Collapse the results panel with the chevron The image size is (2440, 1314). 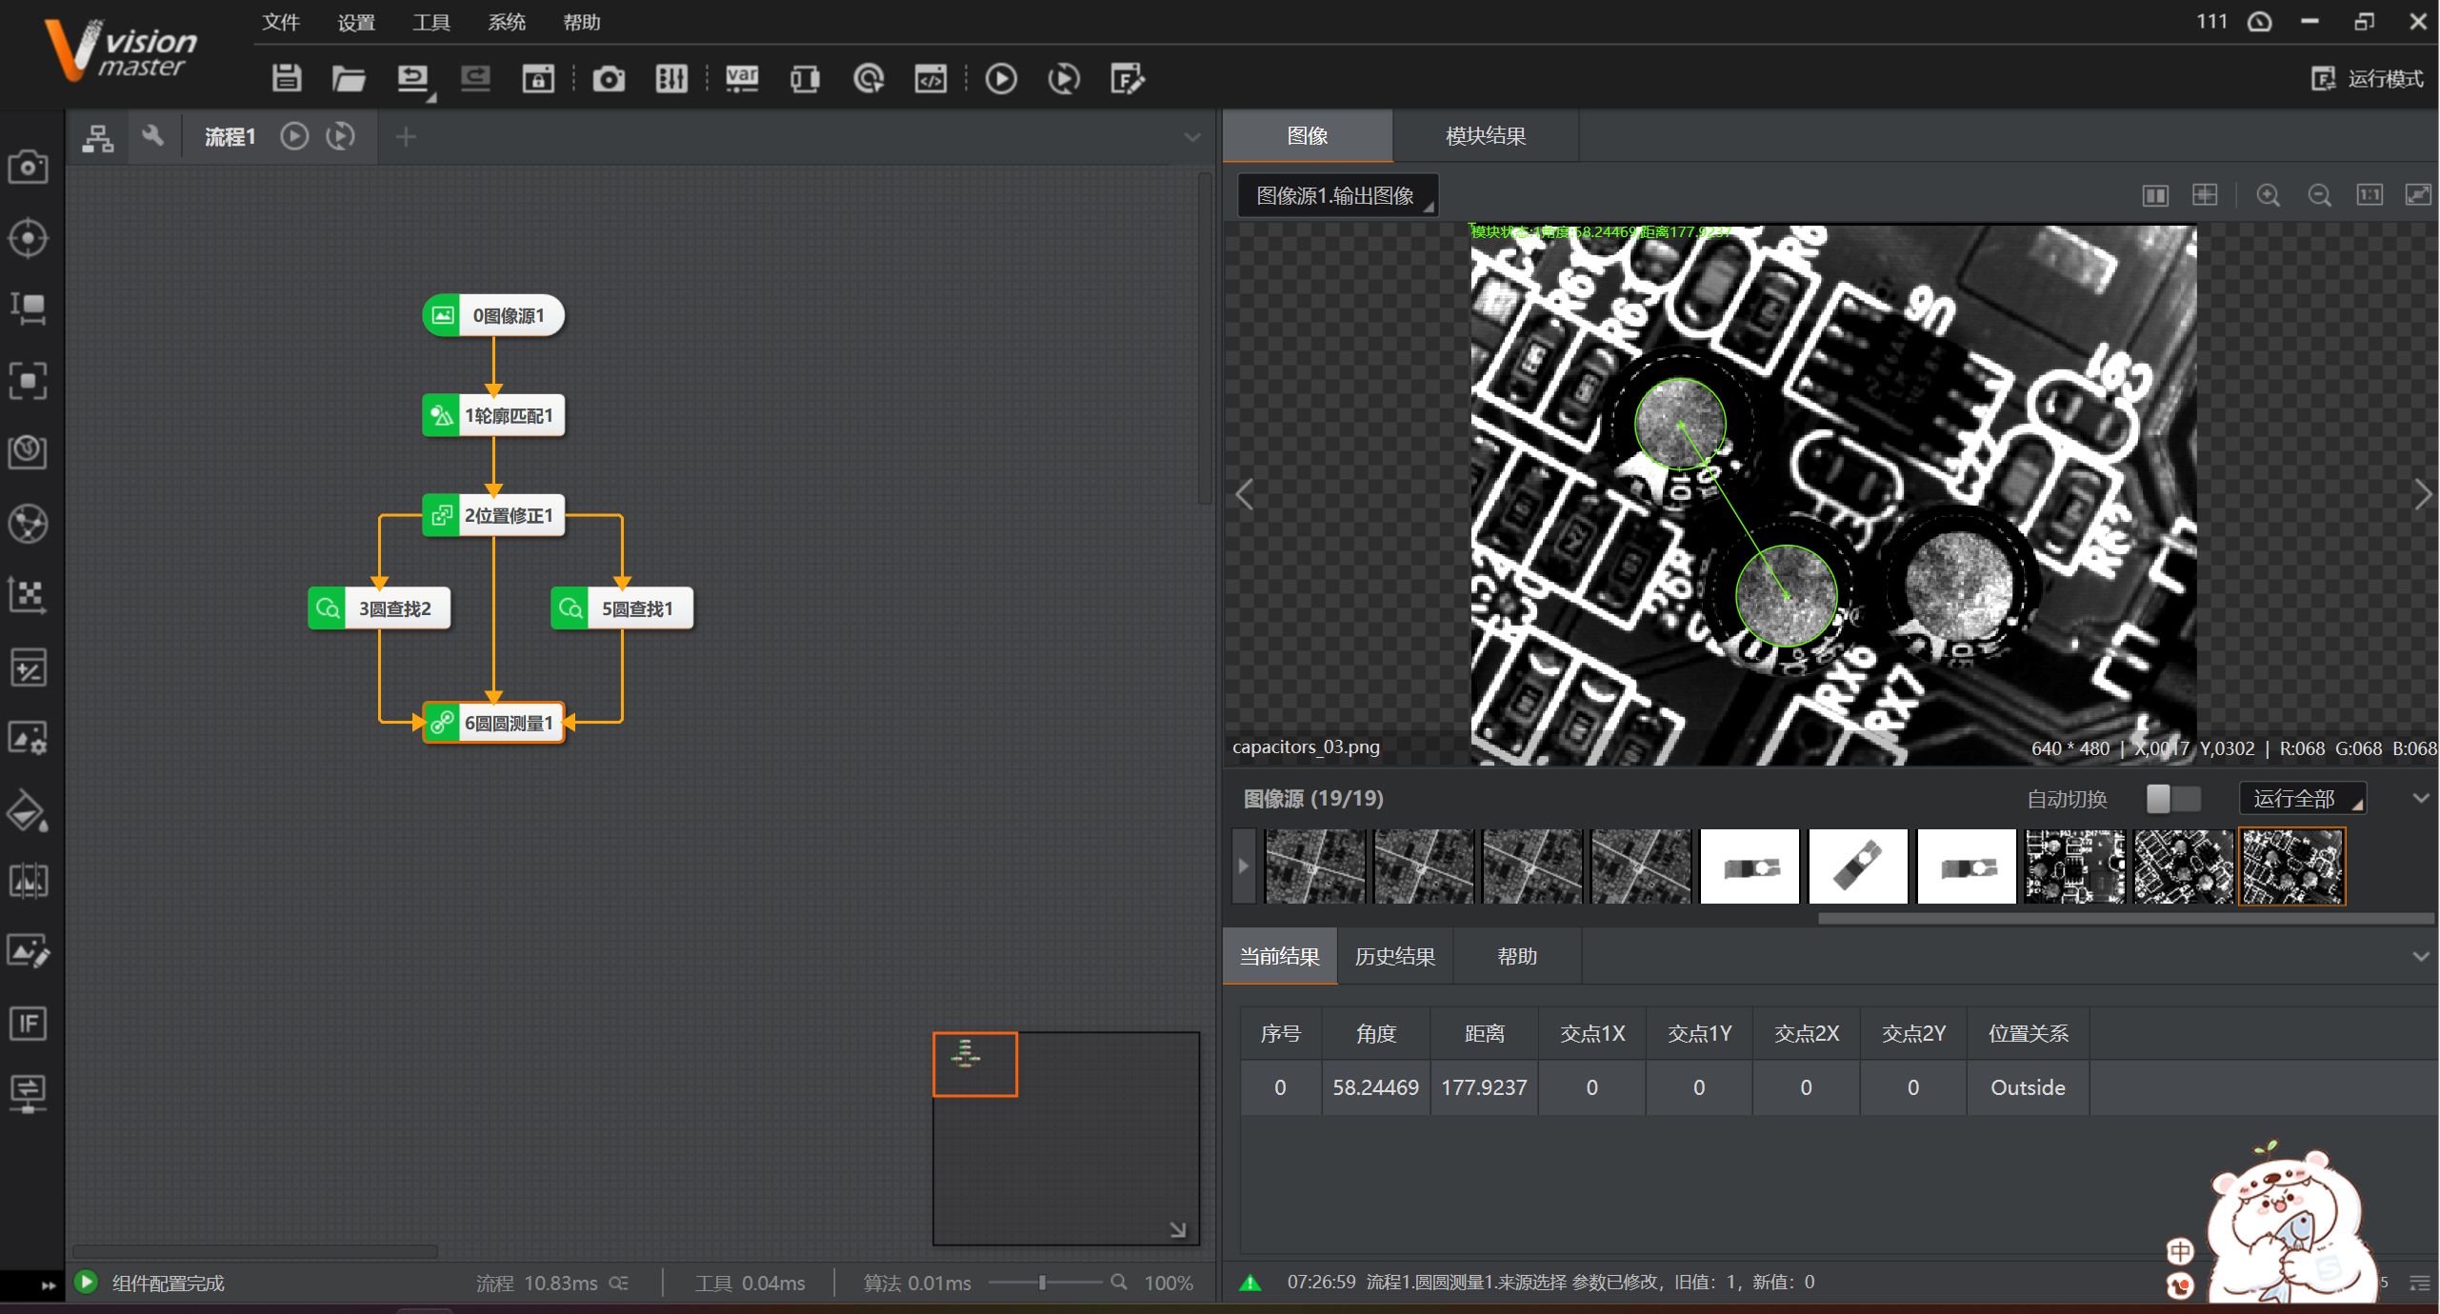2420,956
